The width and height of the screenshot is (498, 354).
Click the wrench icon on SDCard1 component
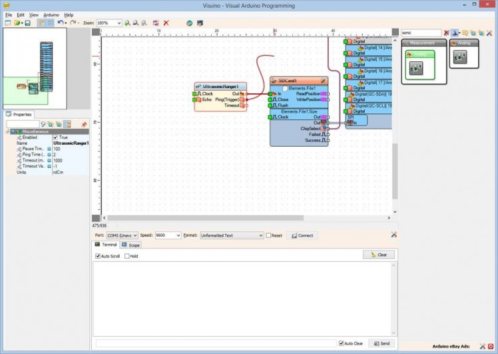point(323,81)
